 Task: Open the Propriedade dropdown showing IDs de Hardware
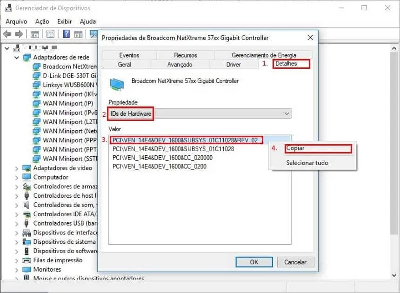tap(200, 114)
